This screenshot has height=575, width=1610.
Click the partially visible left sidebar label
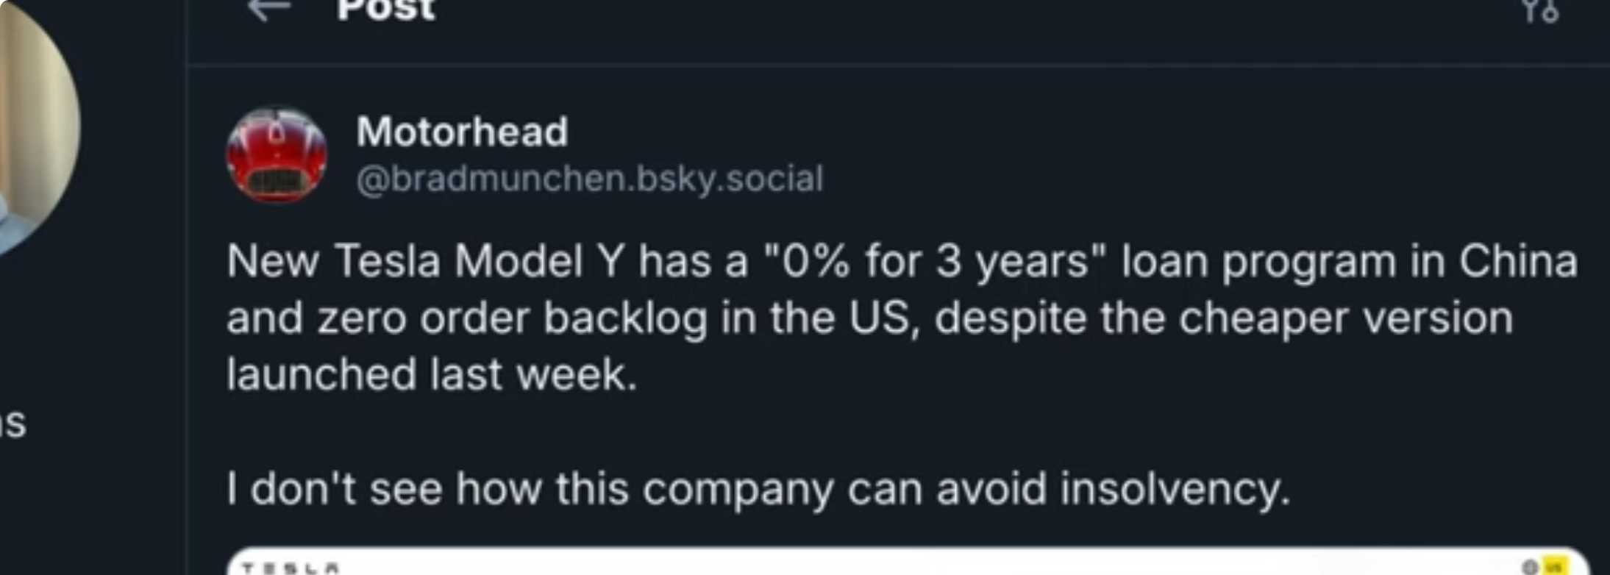click(x=13, y=422)
